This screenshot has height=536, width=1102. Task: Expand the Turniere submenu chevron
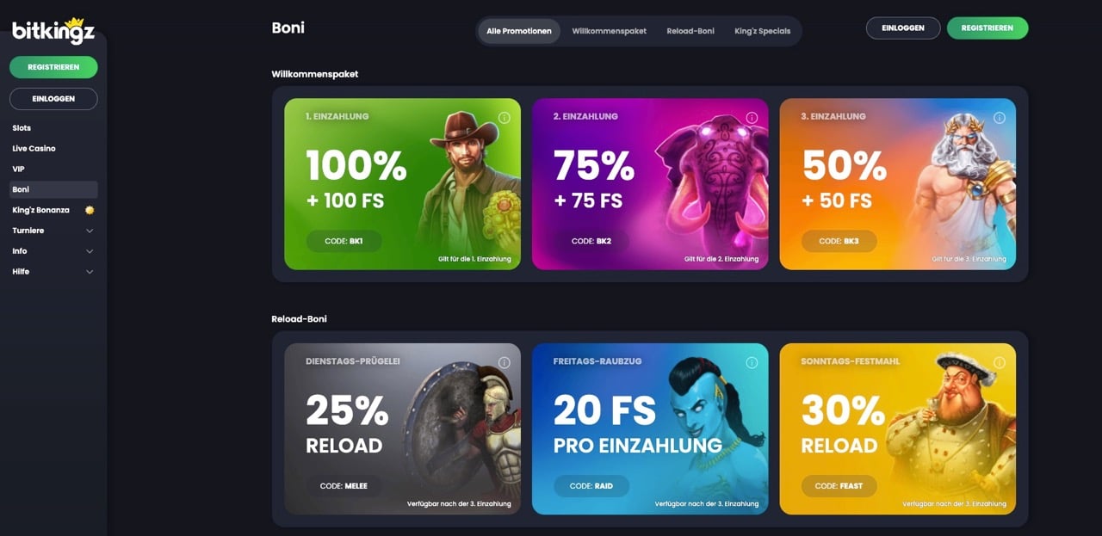click(x=90, y=231)
